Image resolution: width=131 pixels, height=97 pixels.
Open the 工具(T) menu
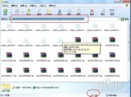point(43,6)
